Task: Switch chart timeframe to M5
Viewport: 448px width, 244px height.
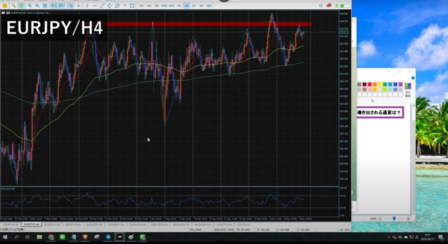Action: coord(157,6)
